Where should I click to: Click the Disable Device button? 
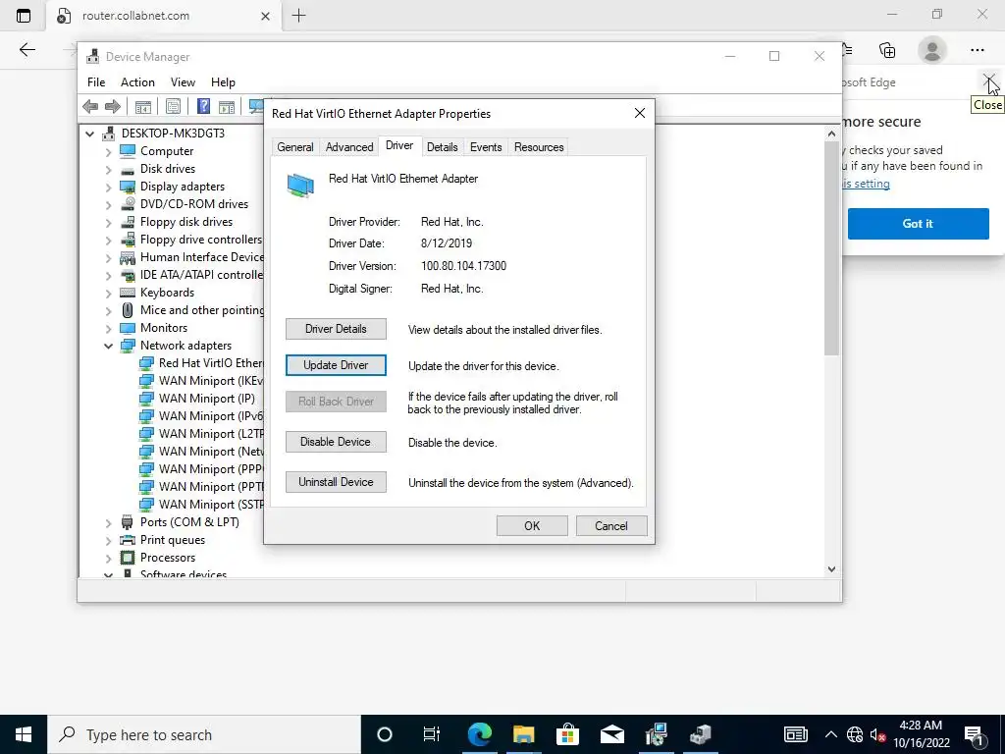click(336, 442)
